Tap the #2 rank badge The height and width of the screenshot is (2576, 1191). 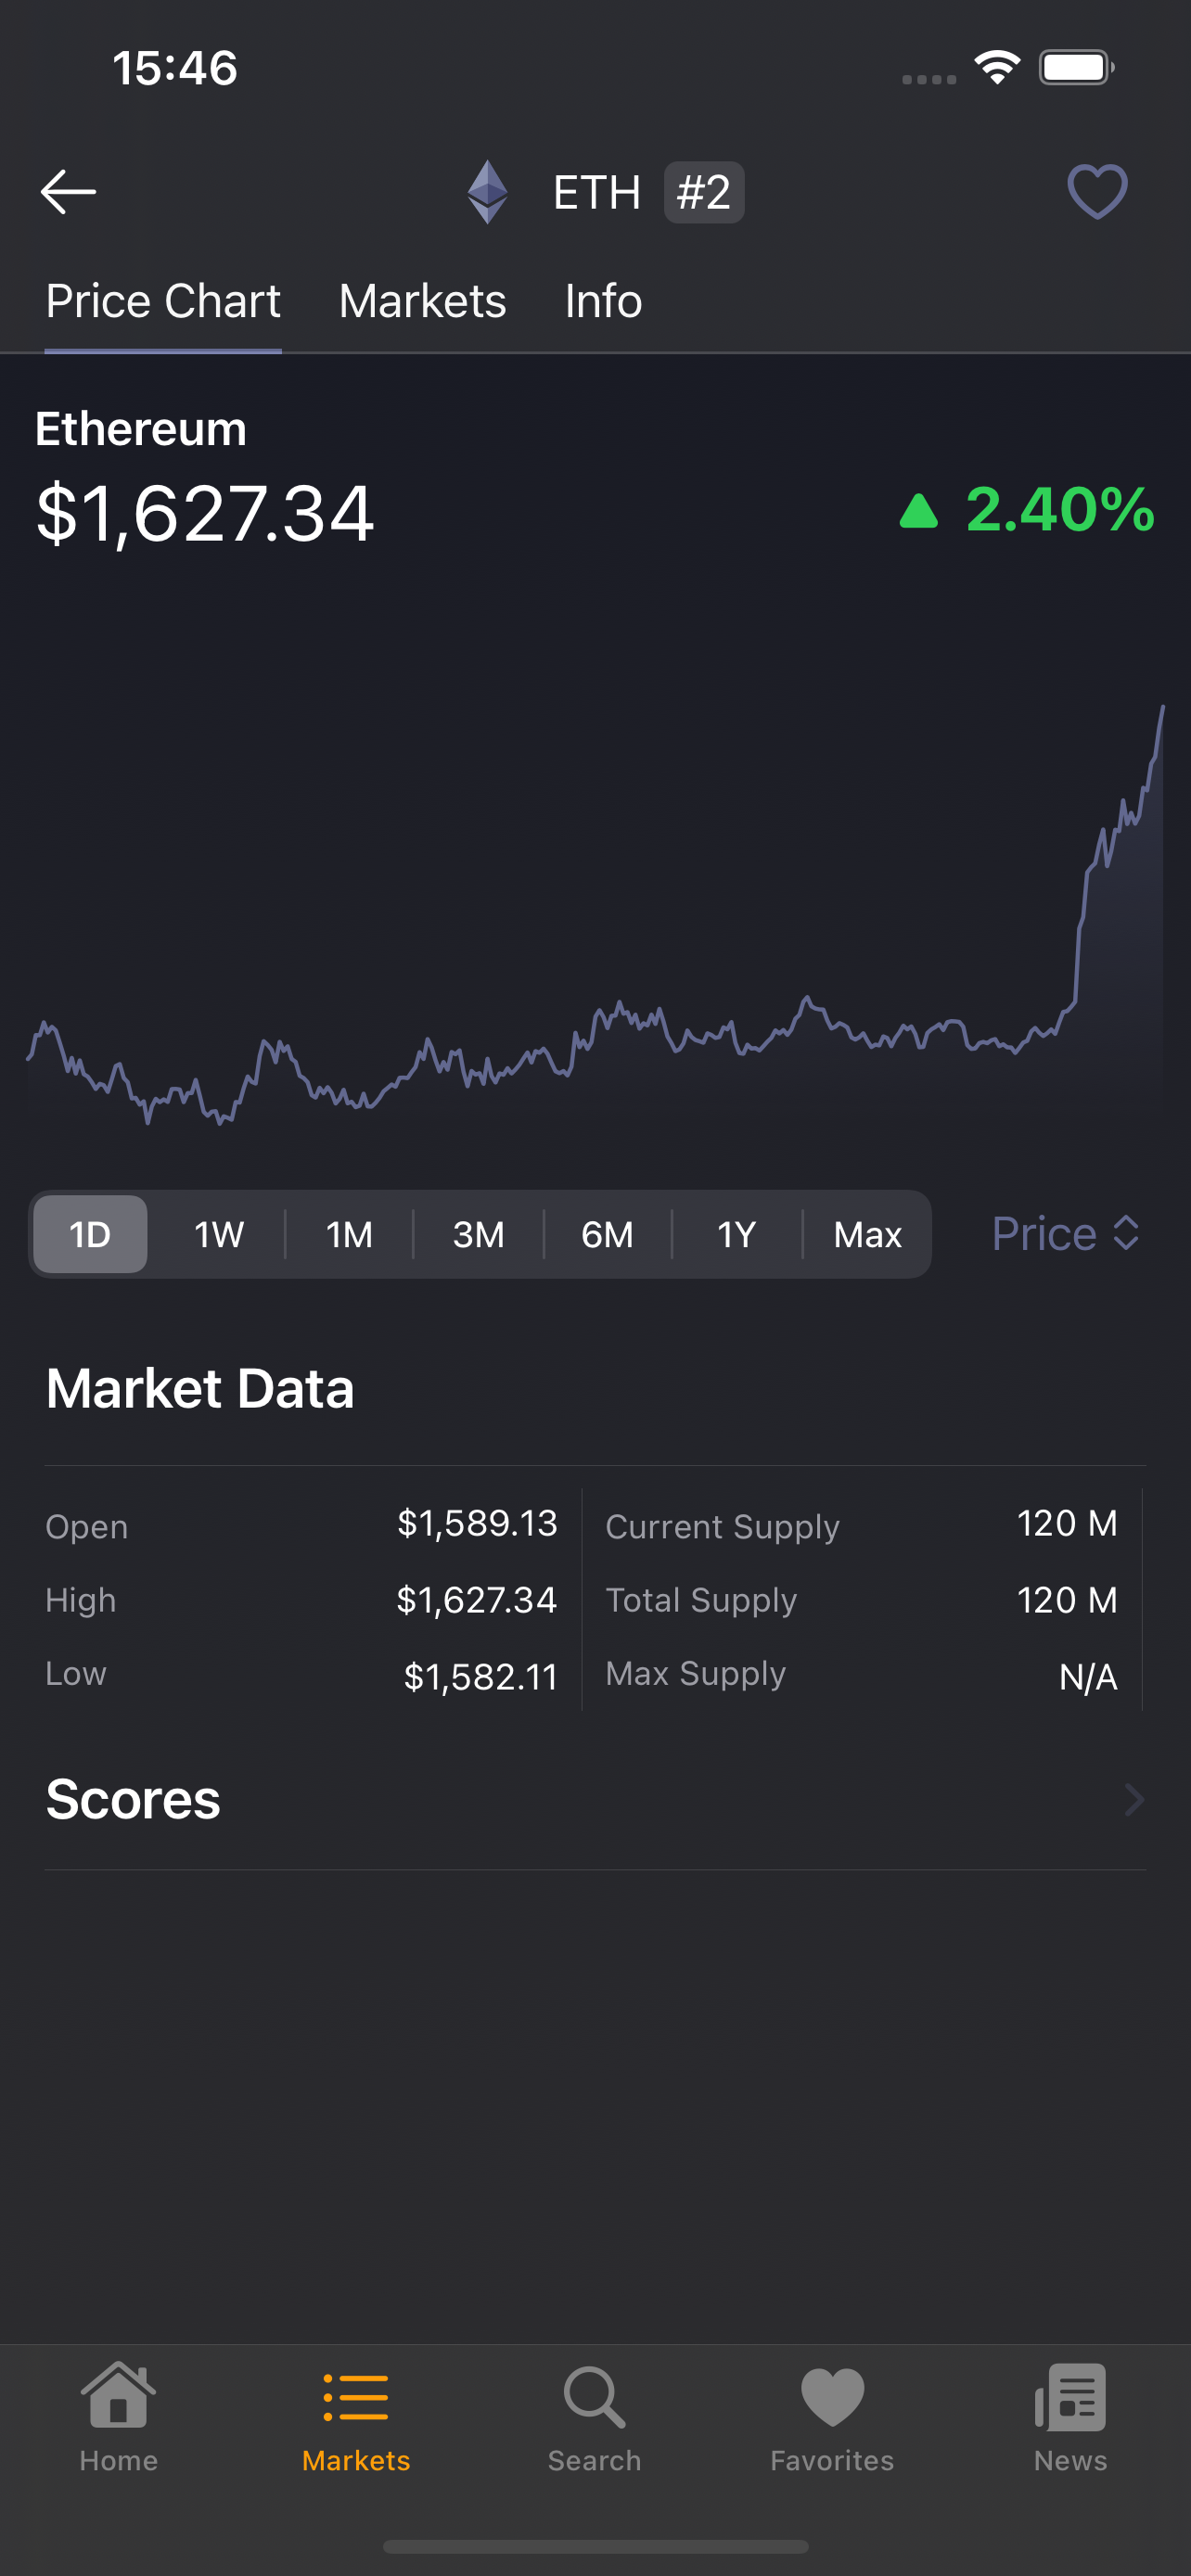tap(704, 192)
